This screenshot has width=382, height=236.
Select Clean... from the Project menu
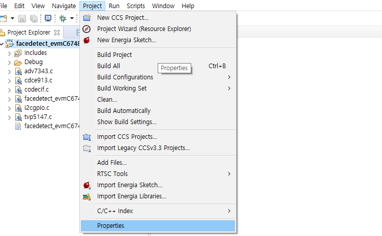[x=158, y=100]
